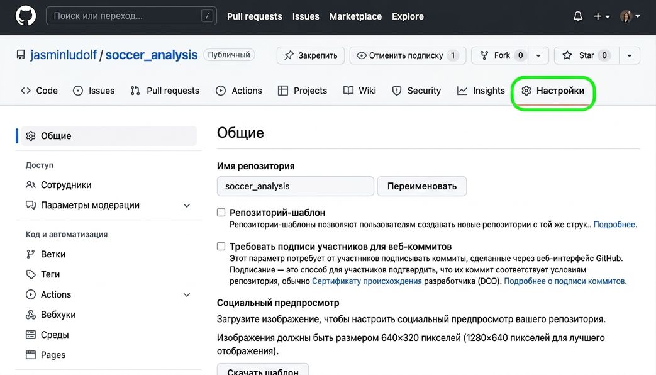Enable Репозиторий-шаблон checkbox
This screenshot has height=375, width=656.
[221, 212]
